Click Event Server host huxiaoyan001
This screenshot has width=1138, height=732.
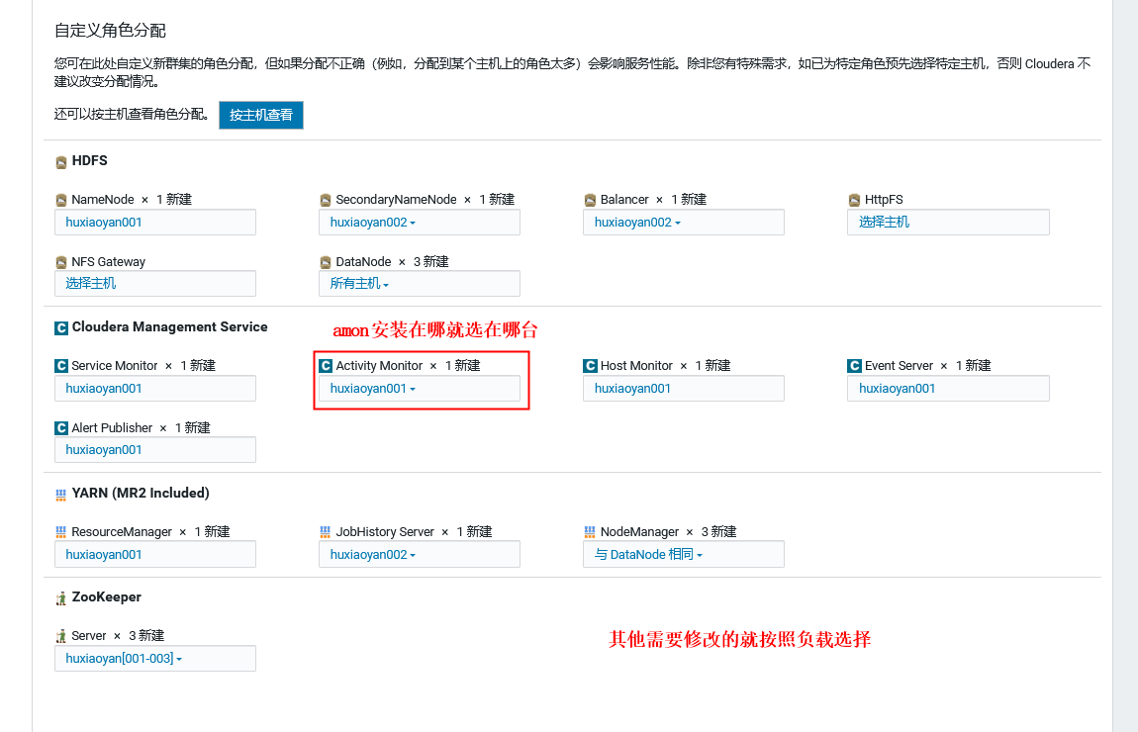(898, 388)
